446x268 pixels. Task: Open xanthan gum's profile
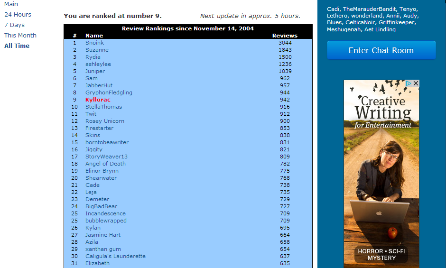(x=103, y=249)
